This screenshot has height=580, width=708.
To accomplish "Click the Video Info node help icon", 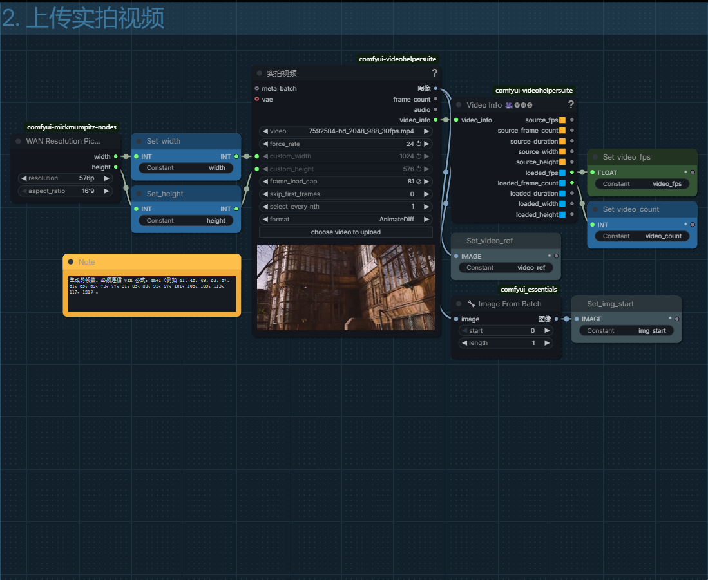I will click(x=570, y=105).
